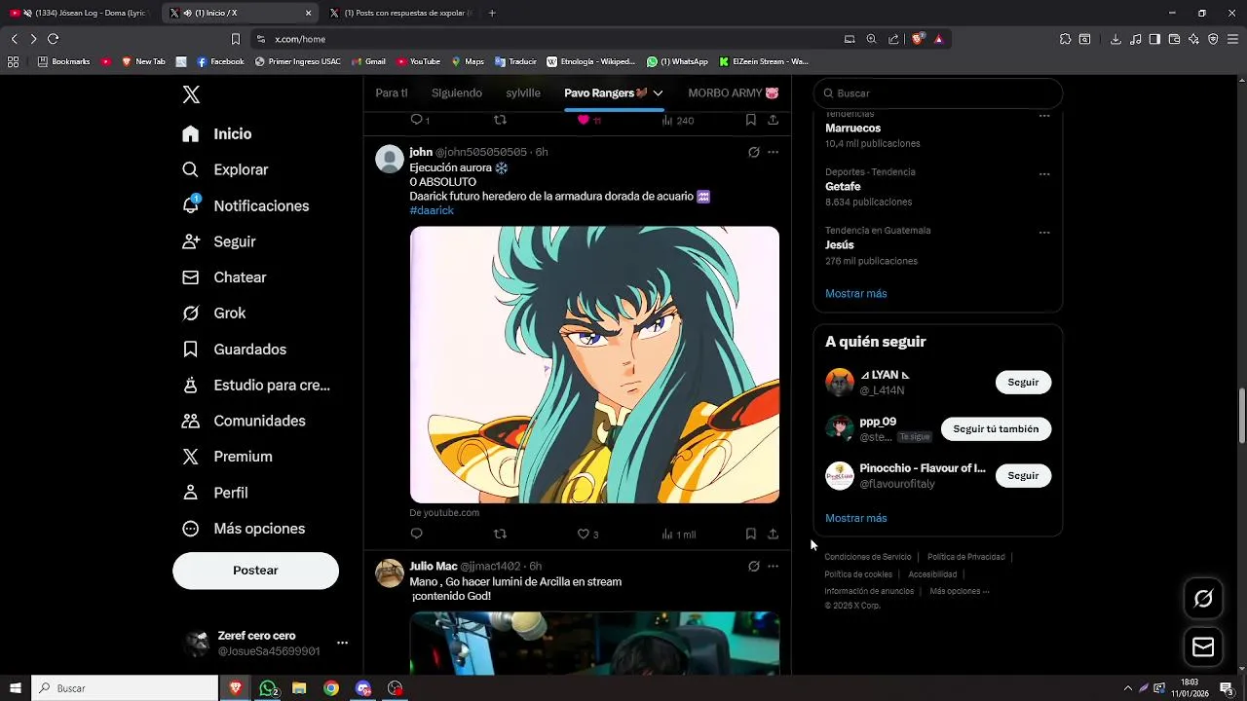Screen dimensions: 1247x701
Task: Bookmark the top post with 240 views
Action: point(750,120)
